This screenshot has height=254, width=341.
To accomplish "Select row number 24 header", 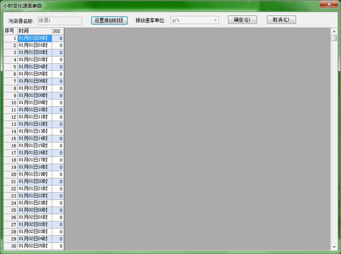I will point(11,203).
